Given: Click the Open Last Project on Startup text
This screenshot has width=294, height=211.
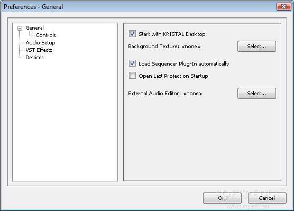Looking at the screenshot, I should click(173, 76).
